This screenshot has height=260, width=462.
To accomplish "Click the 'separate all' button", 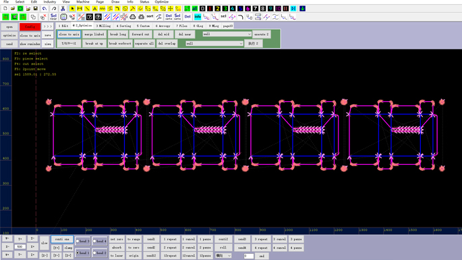I will (144, 43).
